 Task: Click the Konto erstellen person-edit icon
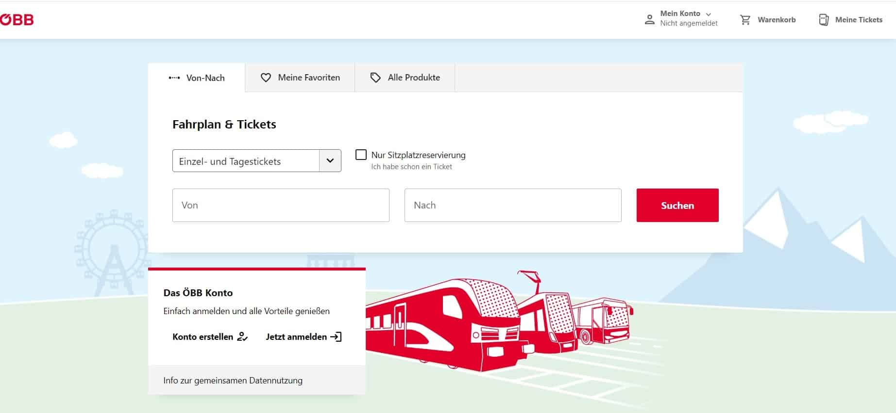tap(242, 337)
